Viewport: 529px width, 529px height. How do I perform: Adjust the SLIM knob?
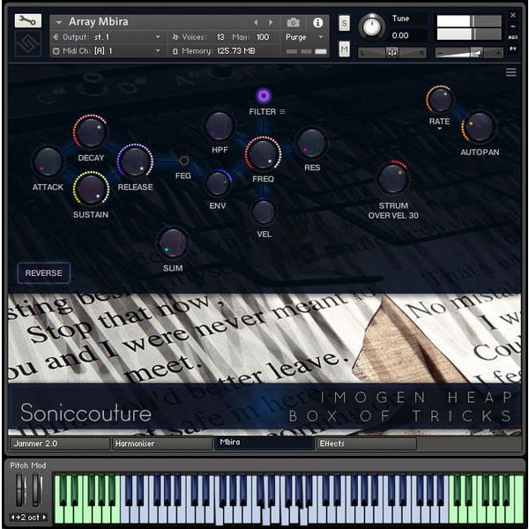coord(173,243)
